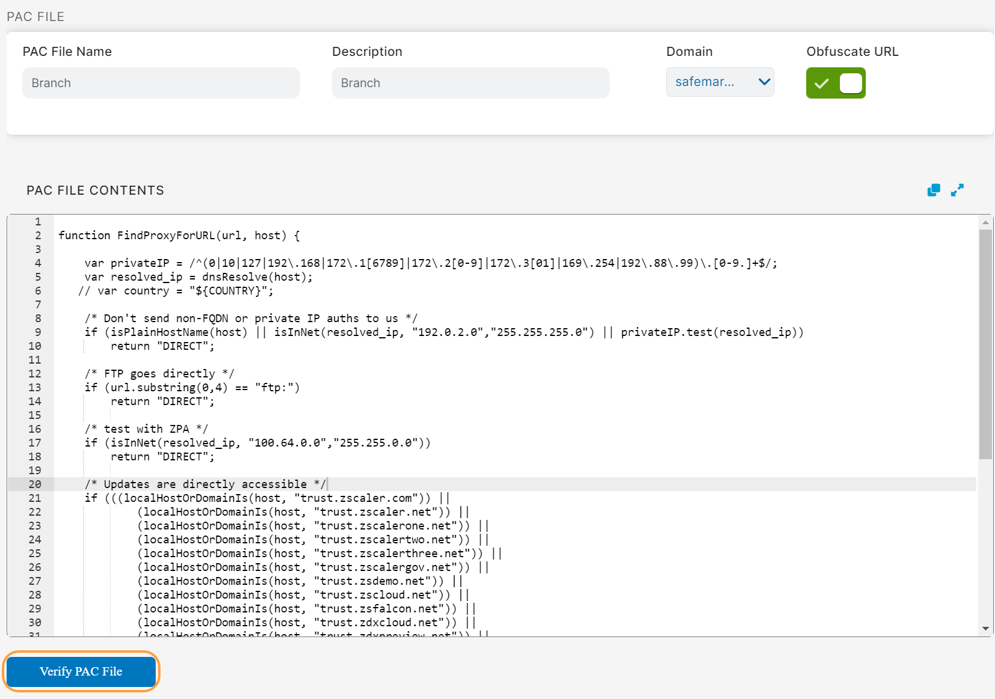This screenshot has height=699, width=995.
Task: Click the Domain dropdown chevron arrow
Action: 764,82
